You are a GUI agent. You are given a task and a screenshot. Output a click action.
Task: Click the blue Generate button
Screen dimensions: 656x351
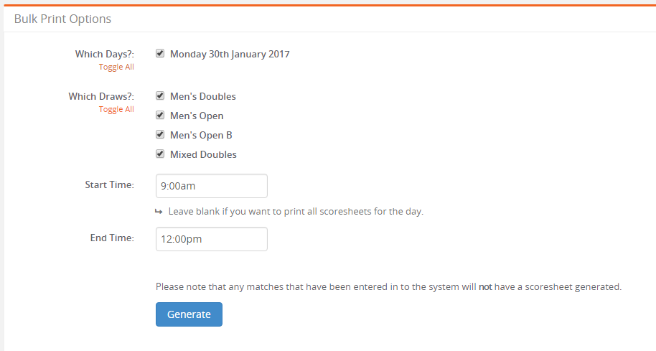[189, 314]
